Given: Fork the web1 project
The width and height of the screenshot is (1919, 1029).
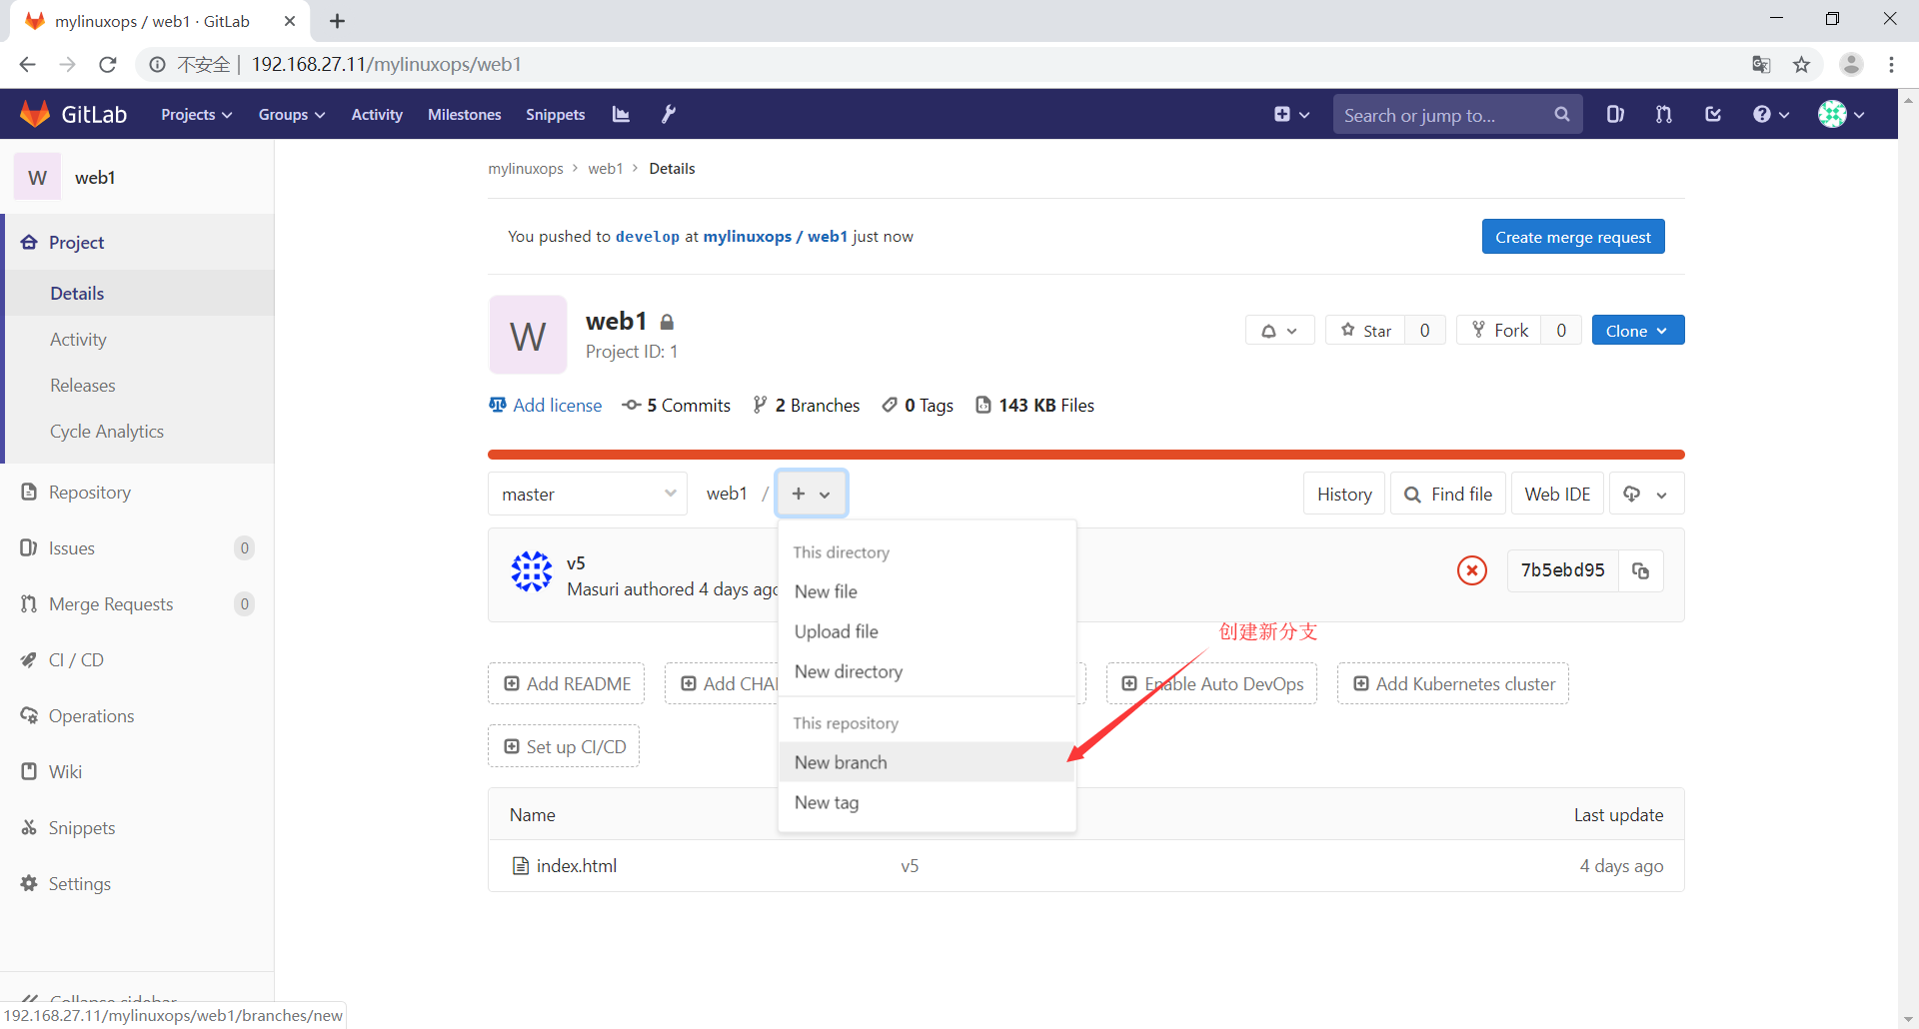Looking at the screenshot, I should (1499, 331).
